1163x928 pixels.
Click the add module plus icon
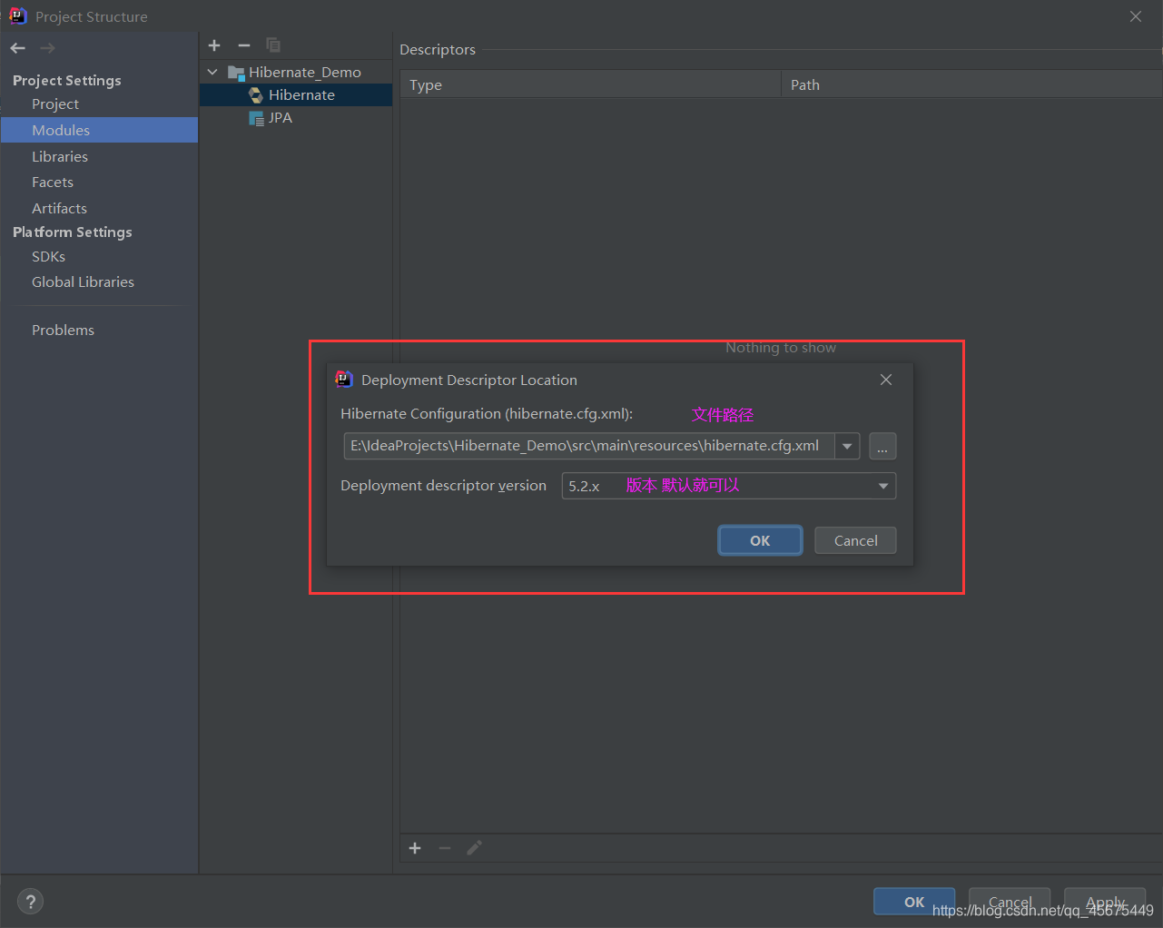pos(214,45)
